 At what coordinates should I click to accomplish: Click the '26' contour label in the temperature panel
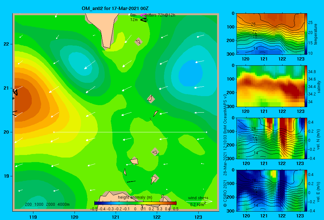pos(253,24)
